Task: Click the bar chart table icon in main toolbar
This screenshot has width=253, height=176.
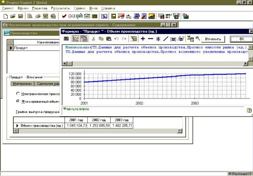Action: point(161,16)
